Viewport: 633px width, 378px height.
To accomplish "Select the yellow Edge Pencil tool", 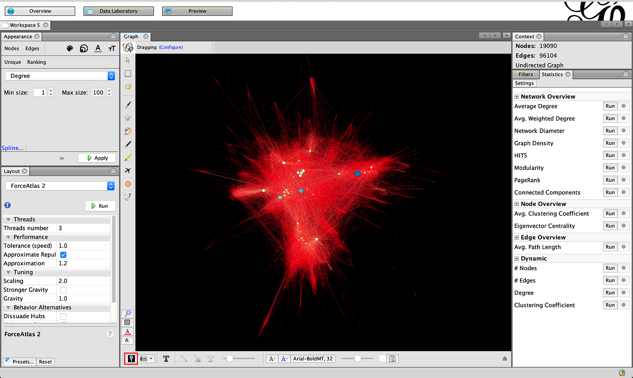I will pos(128,158).
